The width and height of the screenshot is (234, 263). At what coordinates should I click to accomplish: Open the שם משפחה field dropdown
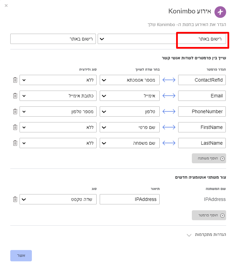pyautogui.click(x=130, y=143)
